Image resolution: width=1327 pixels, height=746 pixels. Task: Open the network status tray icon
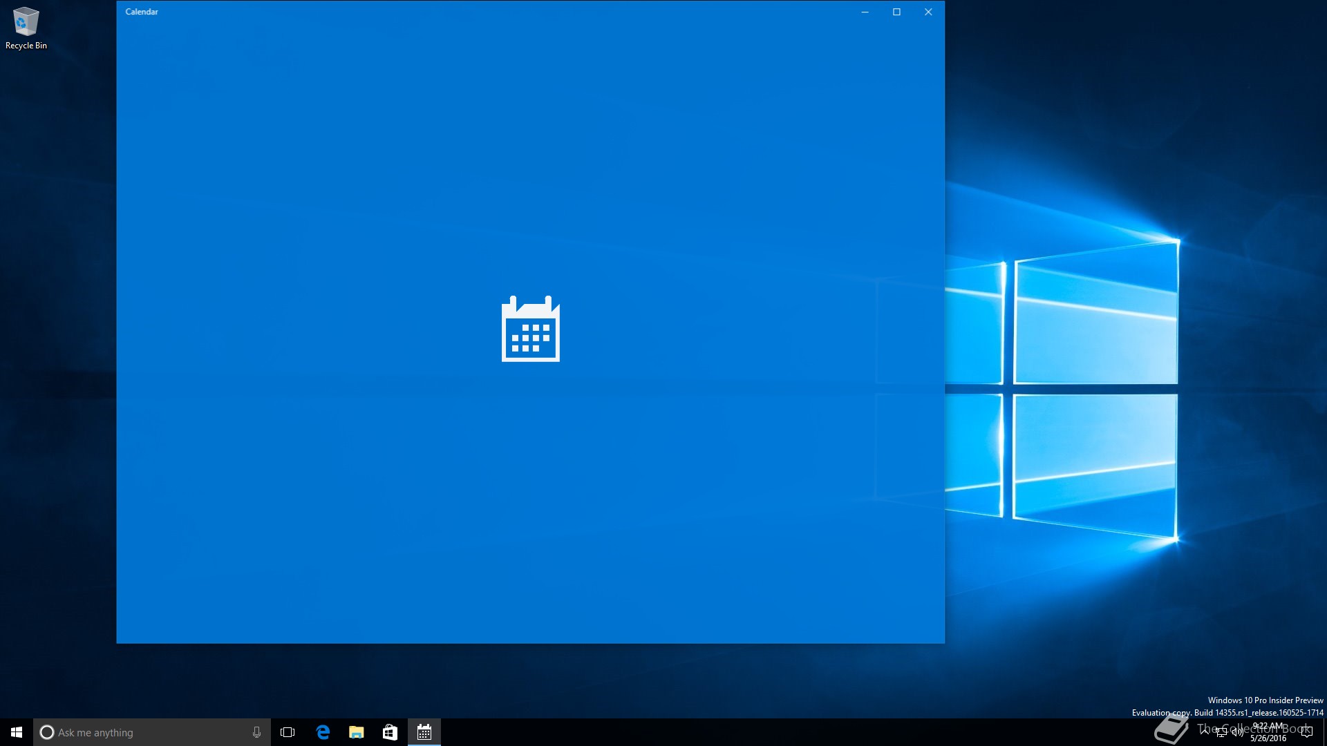pyautogui.click(x=1221, y=732)
